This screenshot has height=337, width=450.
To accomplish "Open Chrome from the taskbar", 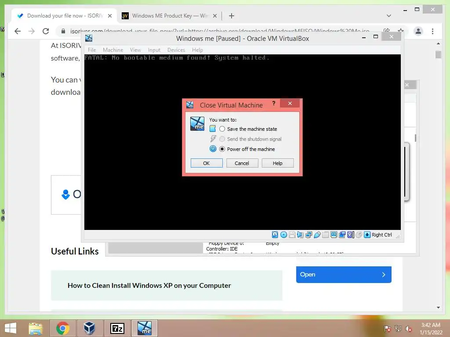I will point(62,328).
